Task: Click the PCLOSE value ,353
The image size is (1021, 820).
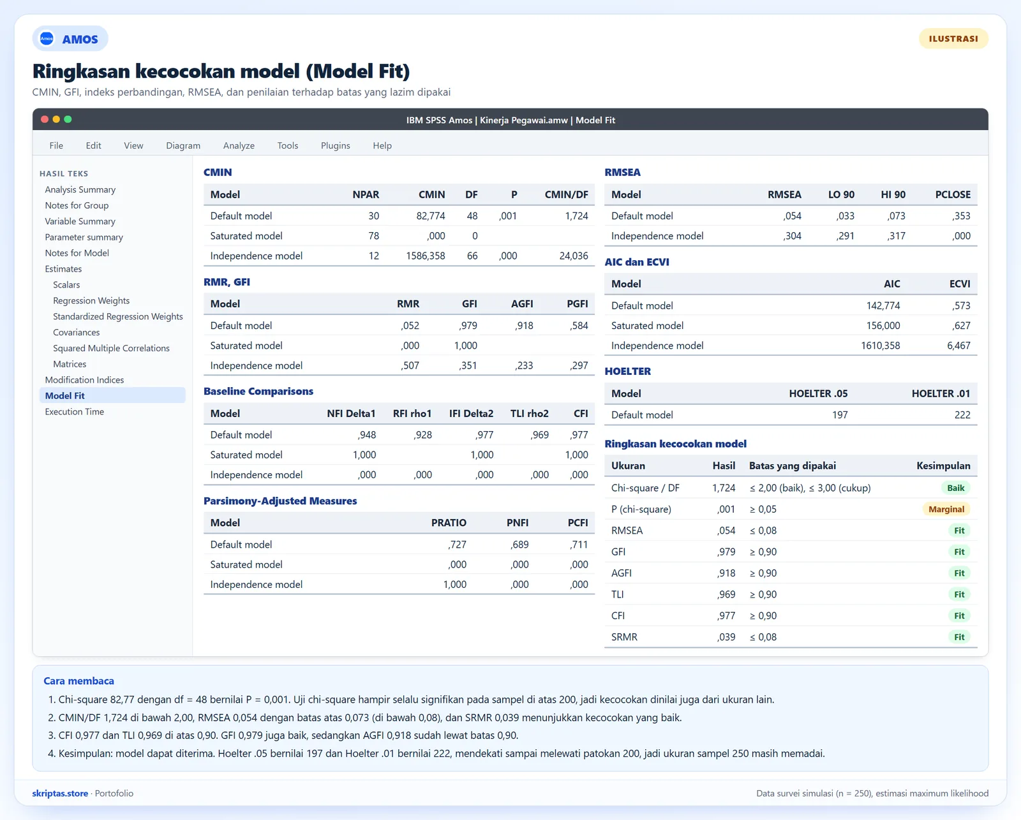Action: pyautogui.click(x=961, y=216)
